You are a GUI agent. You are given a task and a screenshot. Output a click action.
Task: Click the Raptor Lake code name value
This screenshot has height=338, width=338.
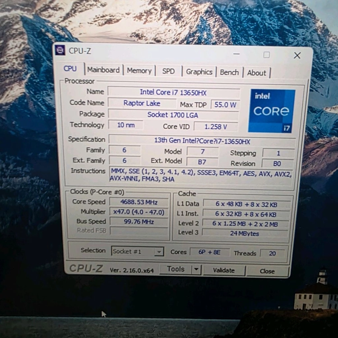pos(142,103)
